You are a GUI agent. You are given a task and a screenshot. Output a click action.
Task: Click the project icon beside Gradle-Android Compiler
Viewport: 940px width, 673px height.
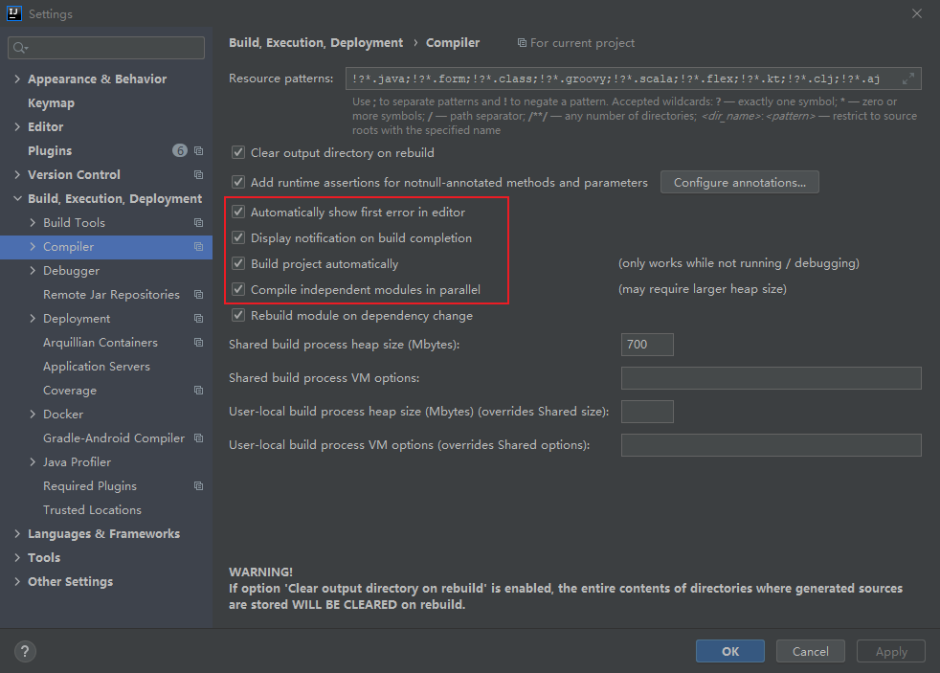tap(198, 438)
